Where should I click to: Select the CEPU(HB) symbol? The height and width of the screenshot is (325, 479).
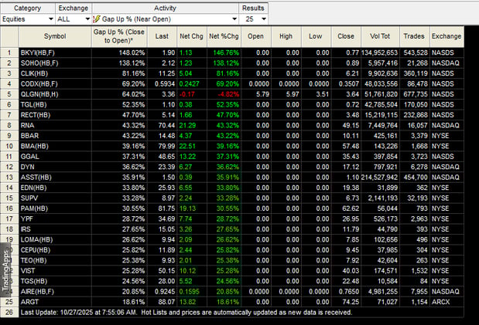tap(36, 250)
